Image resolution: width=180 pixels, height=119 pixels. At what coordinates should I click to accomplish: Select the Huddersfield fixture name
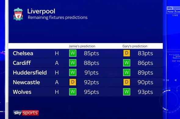tap(30, 73)
